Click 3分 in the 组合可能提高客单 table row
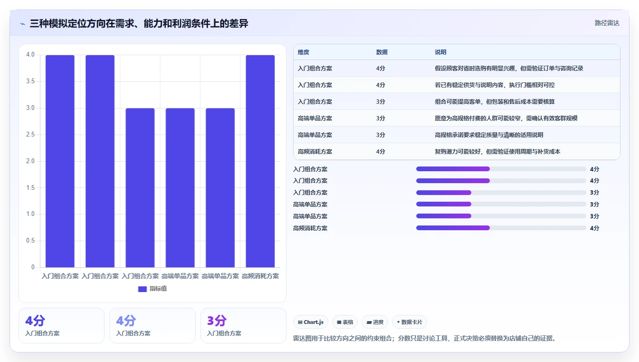 [381, 102]
